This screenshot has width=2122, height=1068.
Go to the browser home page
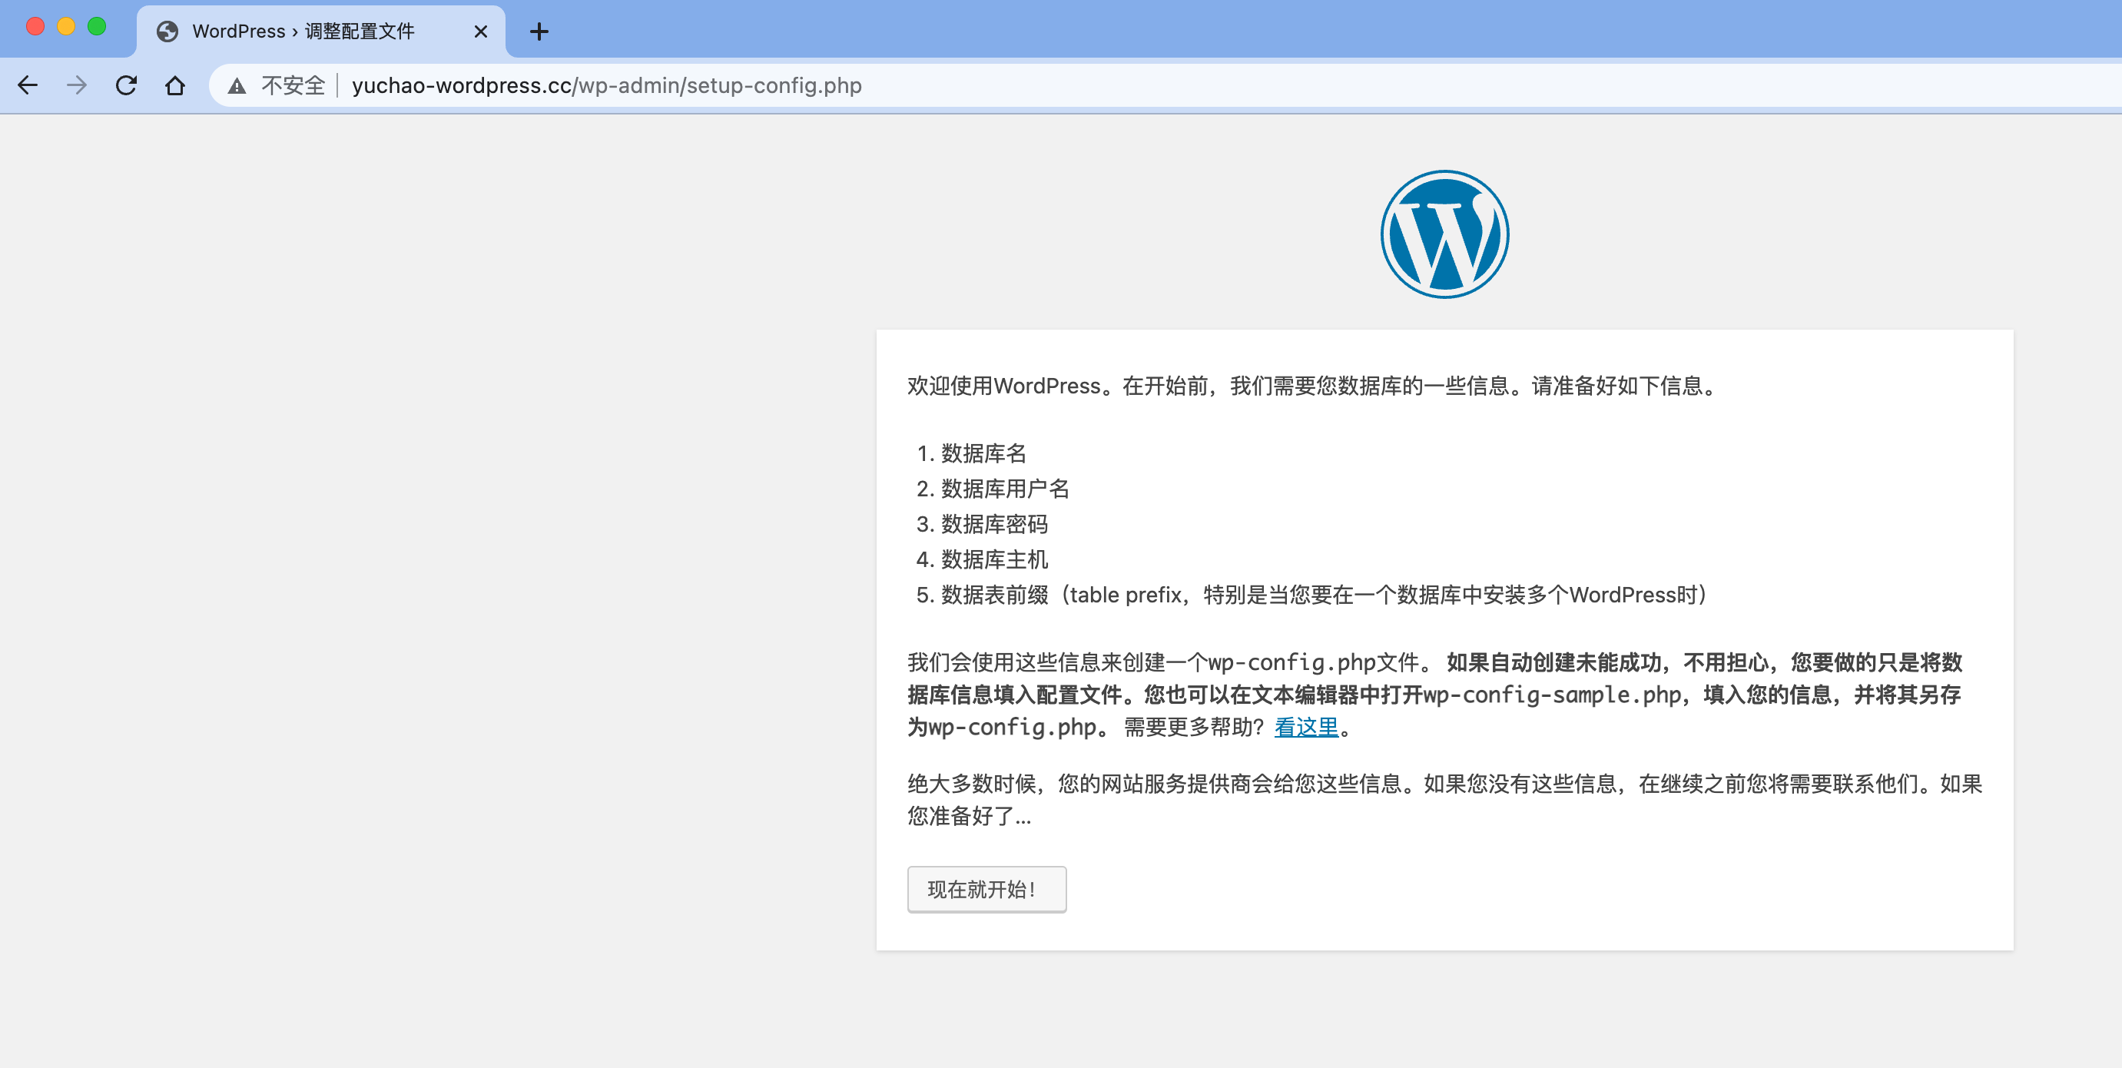click(174, 86)
